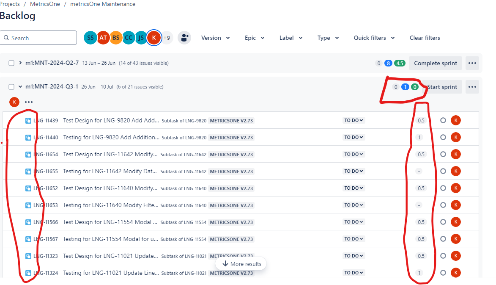Click the subtask type icon on LNG-11439
Screen dimensions: 496x285
27,120
